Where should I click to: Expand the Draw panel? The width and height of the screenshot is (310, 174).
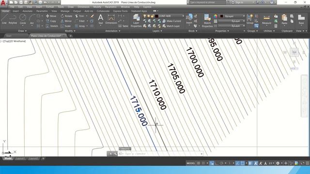(x=22, y=31)
